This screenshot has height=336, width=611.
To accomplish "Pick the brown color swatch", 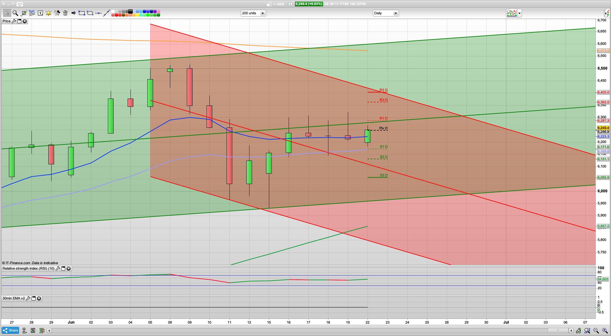I will pos(123,15).
